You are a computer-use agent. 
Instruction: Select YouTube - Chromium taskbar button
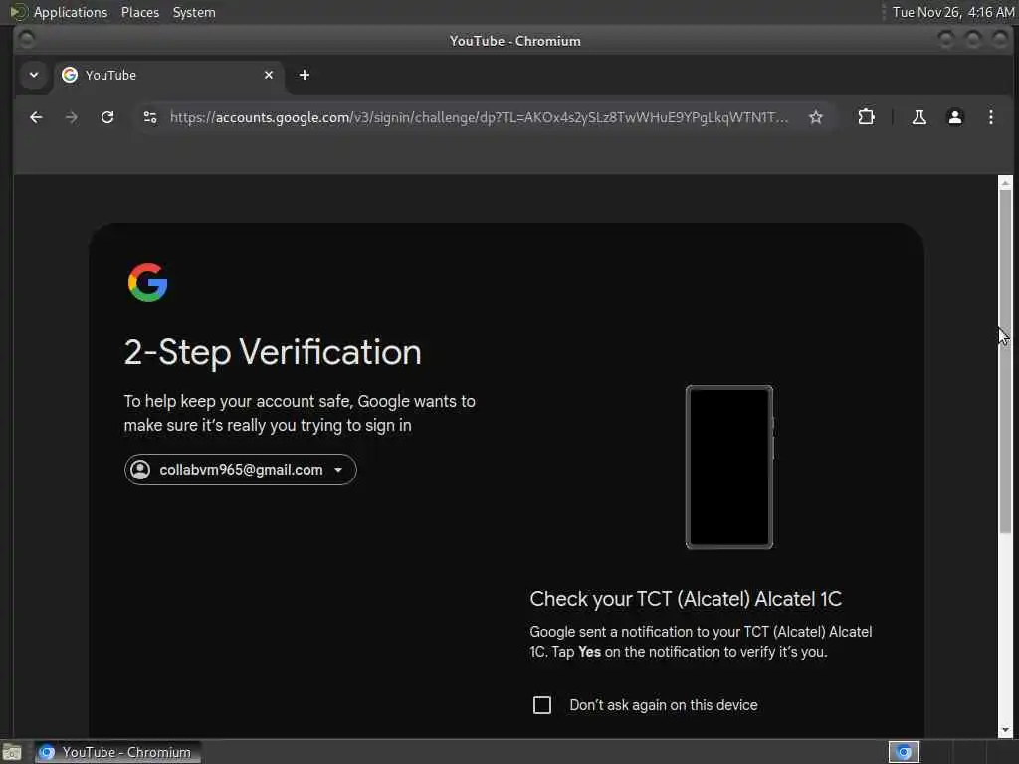(x=117, y=752)
